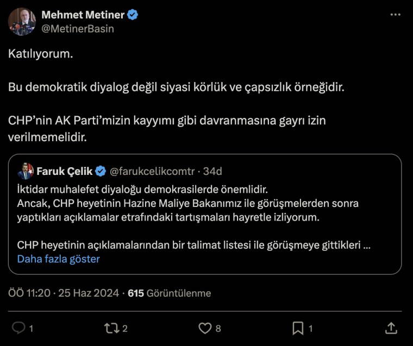Open the Mehmet Metiner display name
The height and width of the screenshot is (346, 413).
click(x=83, y=15)
